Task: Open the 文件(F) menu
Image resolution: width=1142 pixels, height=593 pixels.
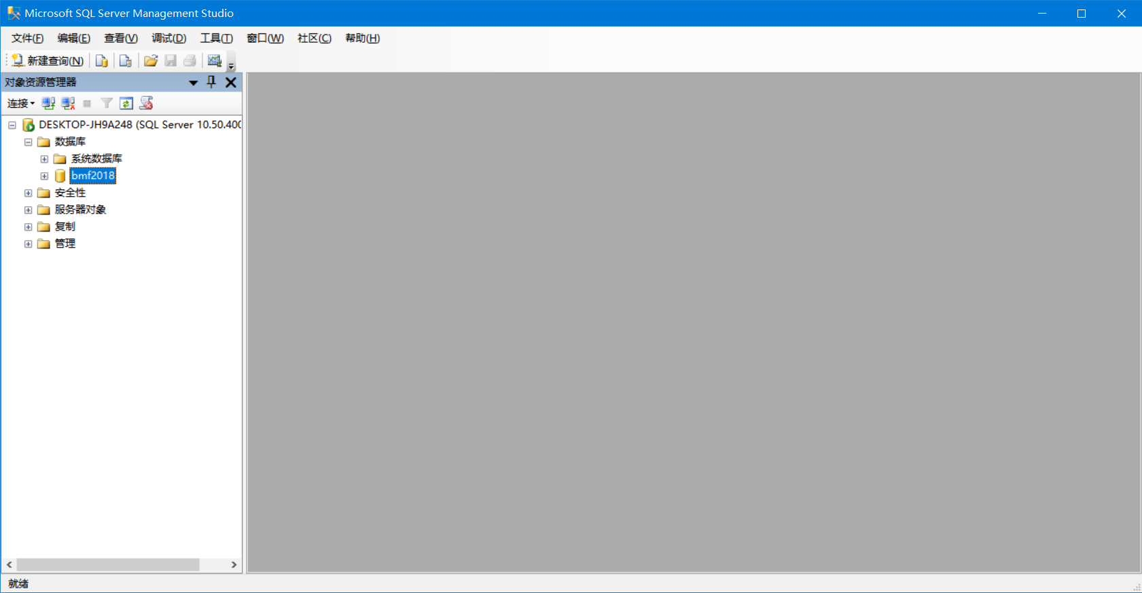Action: click(27, 38)
